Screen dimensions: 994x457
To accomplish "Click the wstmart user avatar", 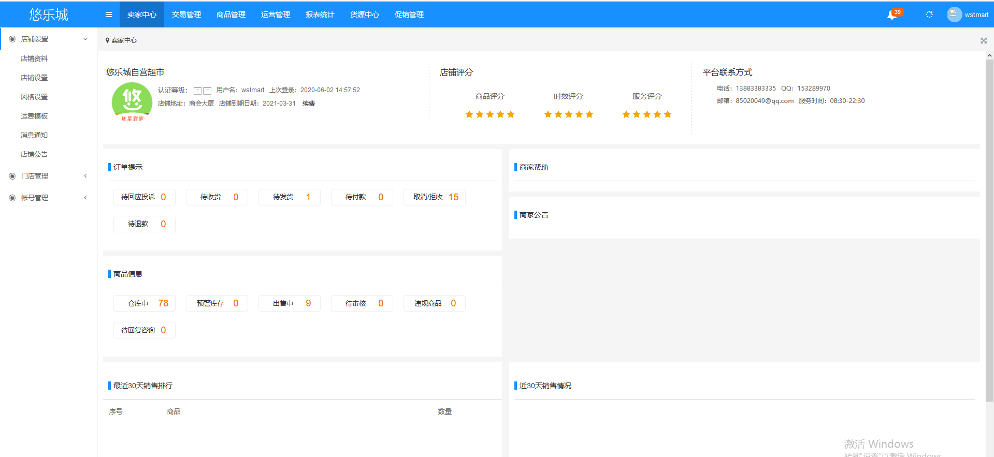I will tap(954, 14).
